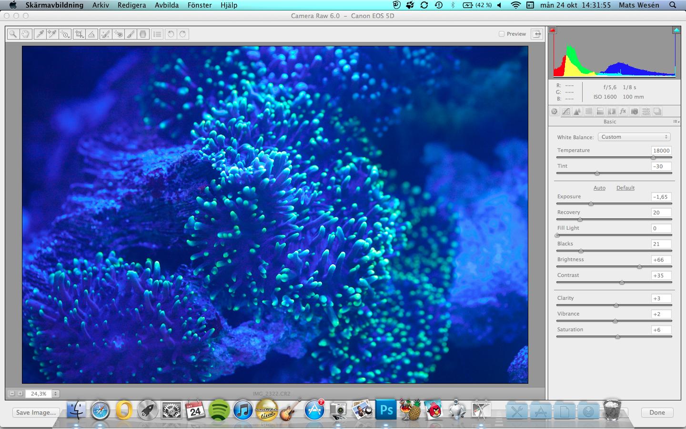Open the White Balance Custom dropdown
Viewport: 686px width, 429px height.
634,137
